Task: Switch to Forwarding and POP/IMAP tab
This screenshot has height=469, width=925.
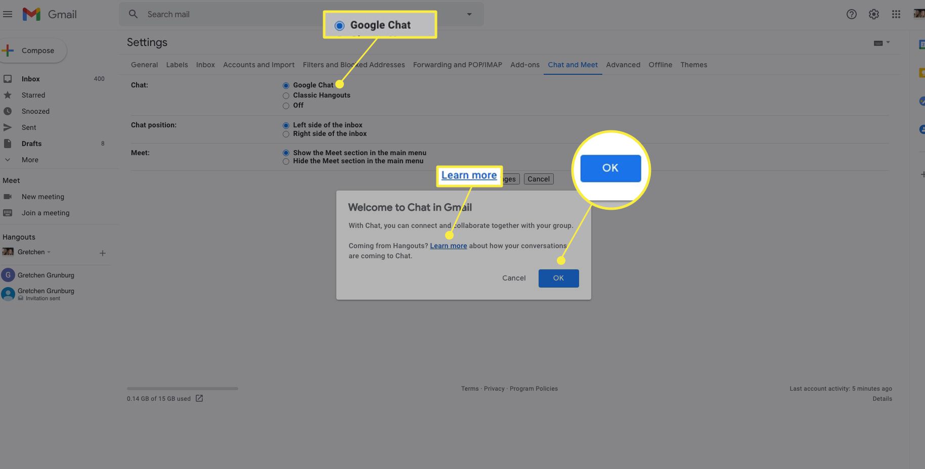Action: pos(457,65)
